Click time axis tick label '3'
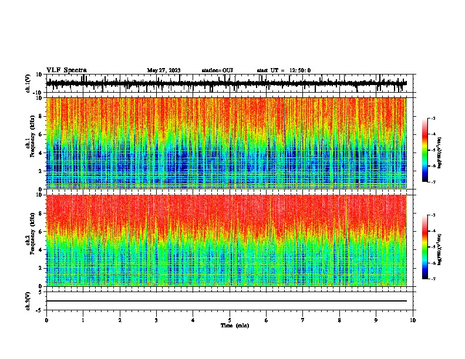The height and width of the screenshot is (359, 465). [x=156, y=320]
